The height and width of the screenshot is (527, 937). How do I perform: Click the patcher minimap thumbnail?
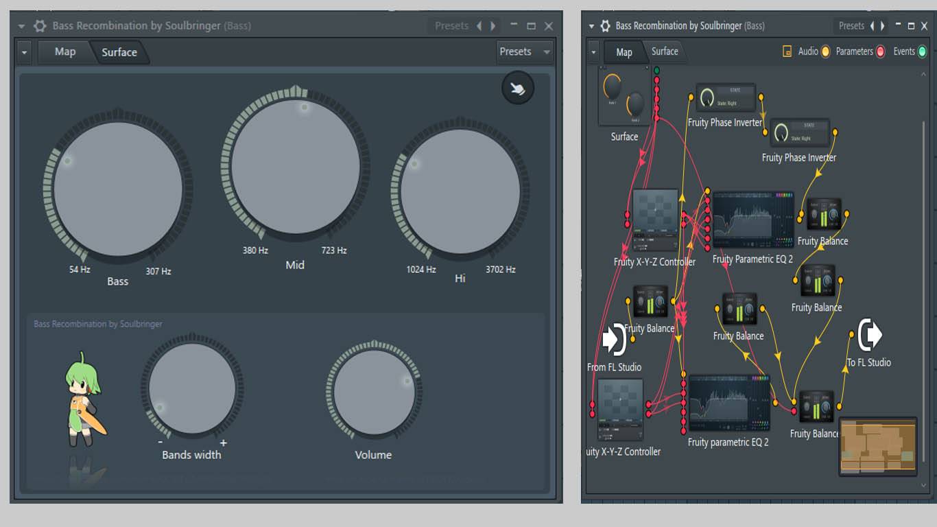click(x=878, y=446)
